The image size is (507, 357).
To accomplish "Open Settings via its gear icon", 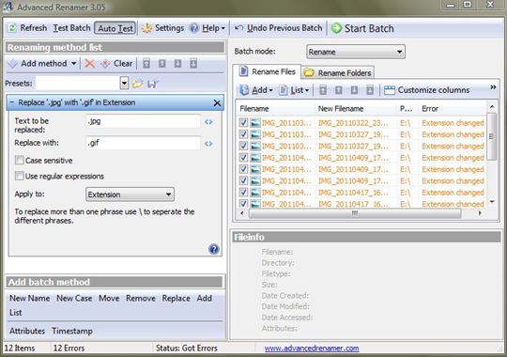I will [x=146, y=28].
